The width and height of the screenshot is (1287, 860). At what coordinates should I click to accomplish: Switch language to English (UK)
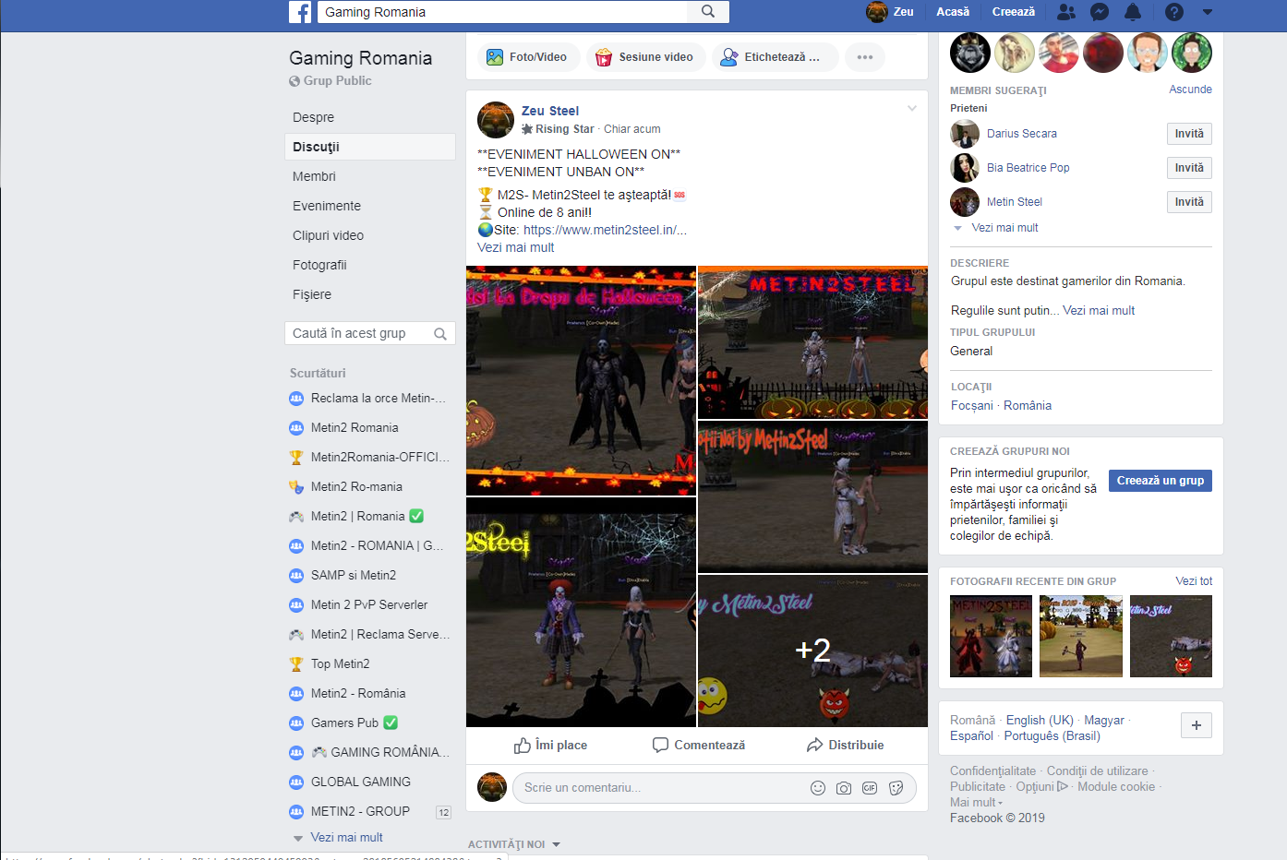[x=1040, y=721]
